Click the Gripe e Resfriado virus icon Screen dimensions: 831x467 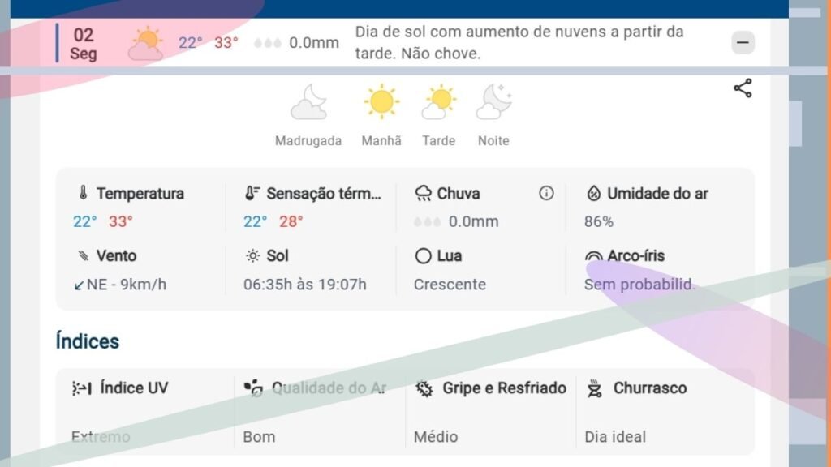[424, 388]
